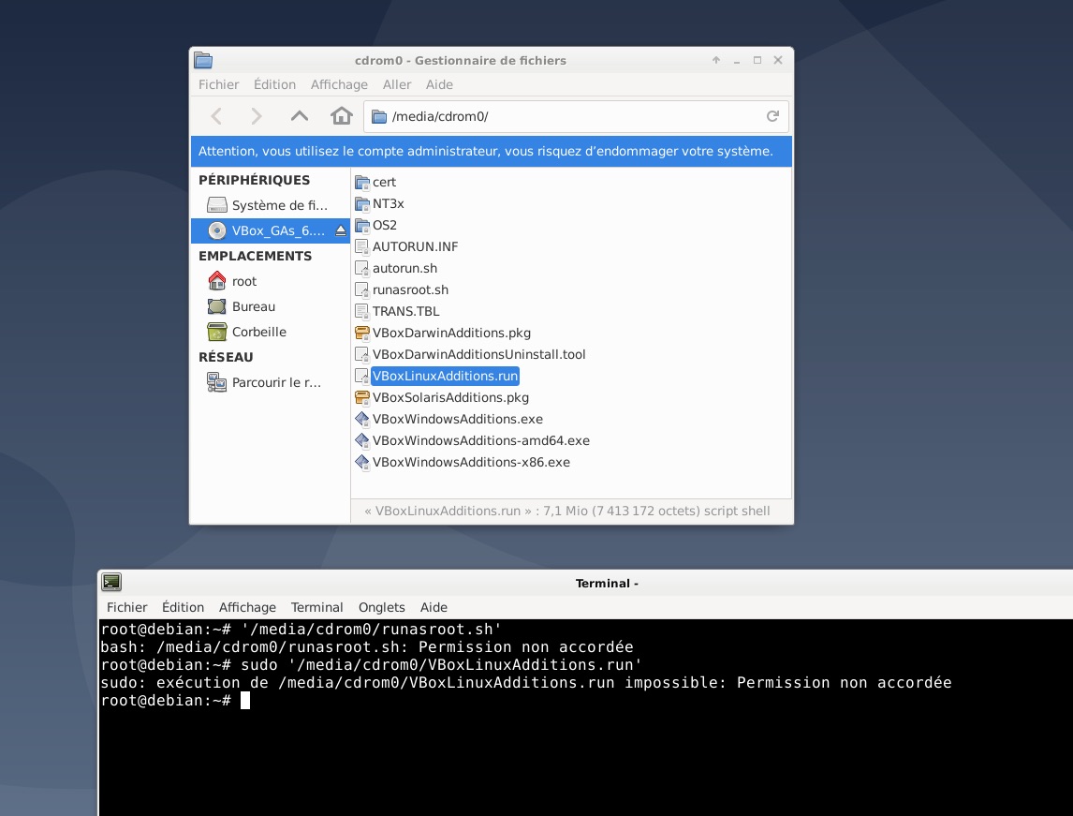Select the OS2 folder name
This screenshot has height=816, width=1073.
(385, 225)
